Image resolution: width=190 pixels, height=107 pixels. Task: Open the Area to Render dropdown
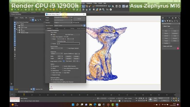57,48
